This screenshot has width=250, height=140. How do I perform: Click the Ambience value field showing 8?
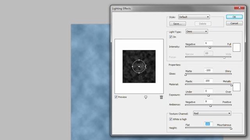pyautogui.click(x=208, y=101)
